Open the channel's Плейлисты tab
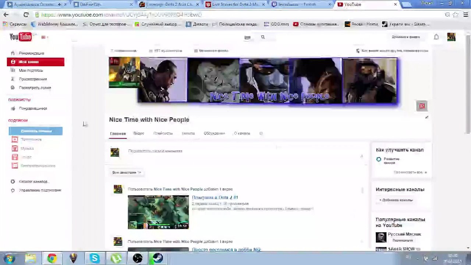 pos(163,133)
